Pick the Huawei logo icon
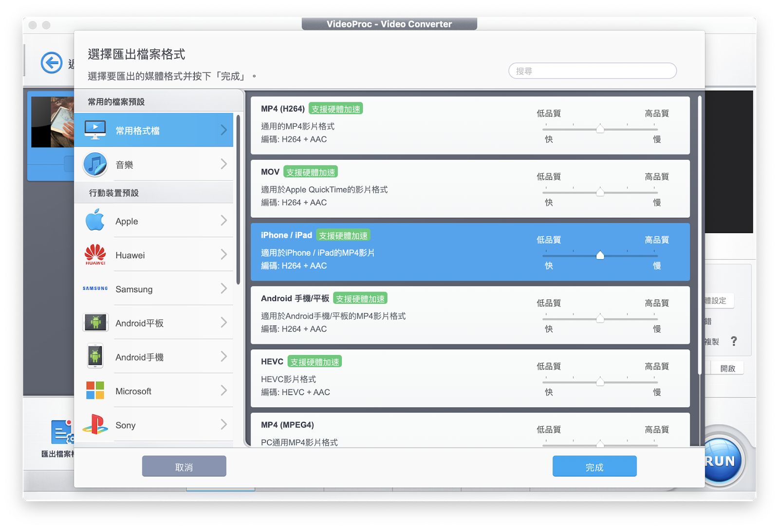The image size is (779, 529). [95, 254]
